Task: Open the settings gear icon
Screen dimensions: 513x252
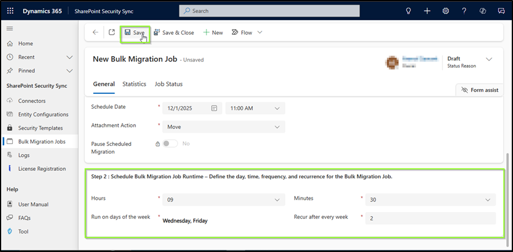Action: pyautogui.click(x=445, y=11)
